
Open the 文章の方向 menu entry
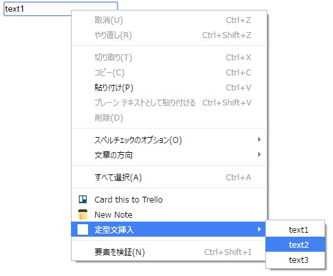point(169,155)
